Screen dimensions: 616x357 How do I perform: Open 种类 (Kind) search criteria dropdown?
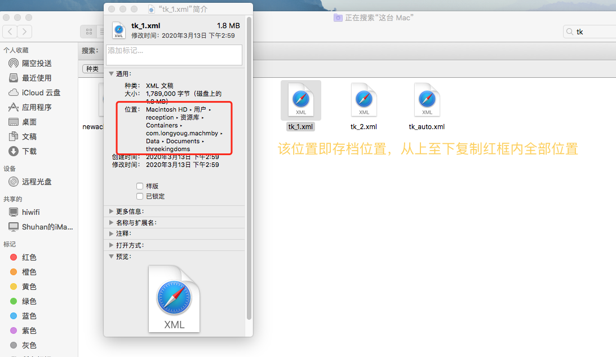tap(93, 69)
